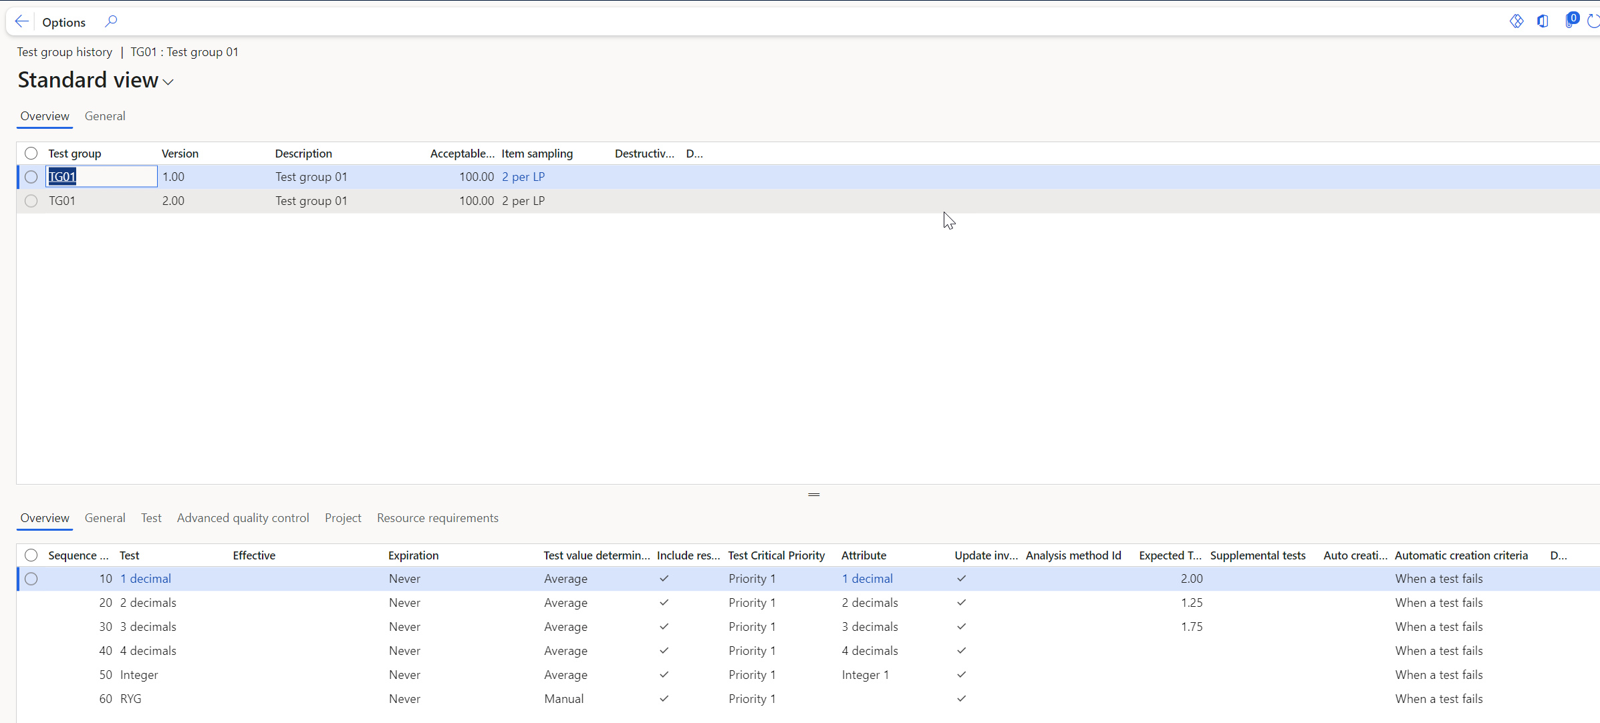The image size is (1600, 723).
Task: Select all rows in the sequence grid
Action: 31,555
